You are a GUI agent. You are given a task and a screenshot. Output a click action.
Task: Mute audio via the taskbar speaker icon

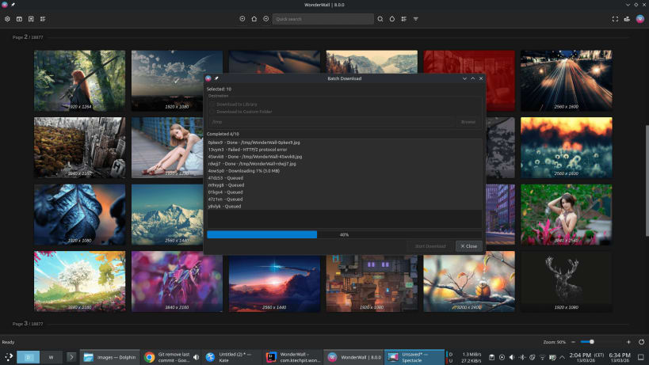[196, 357]
